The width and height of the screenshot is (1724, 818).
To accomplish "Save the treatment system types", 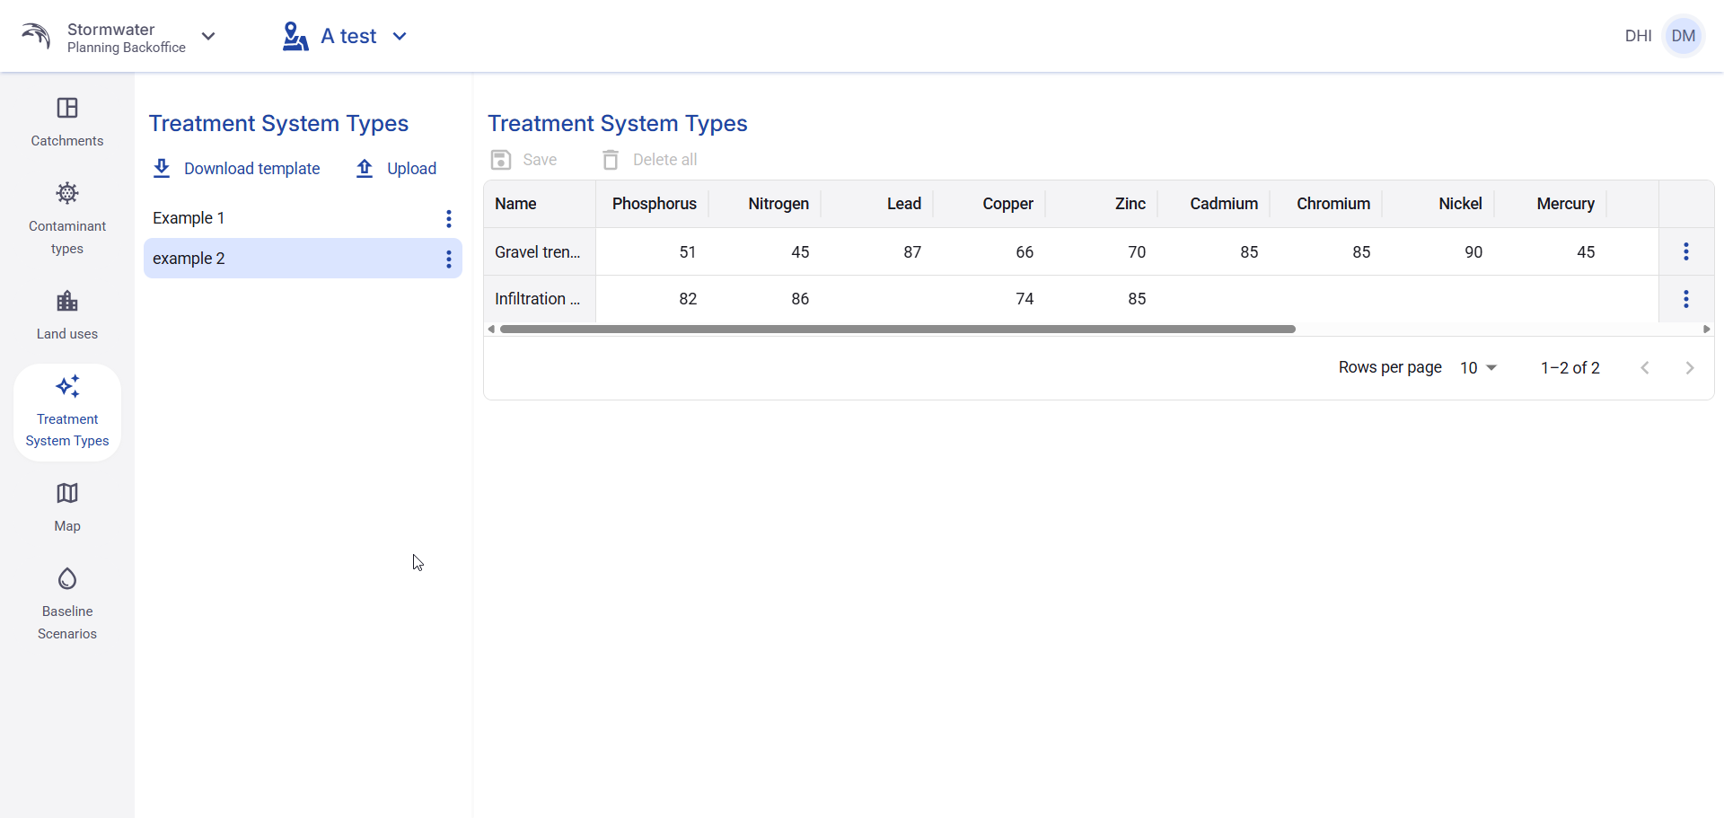I will point(524,160).
